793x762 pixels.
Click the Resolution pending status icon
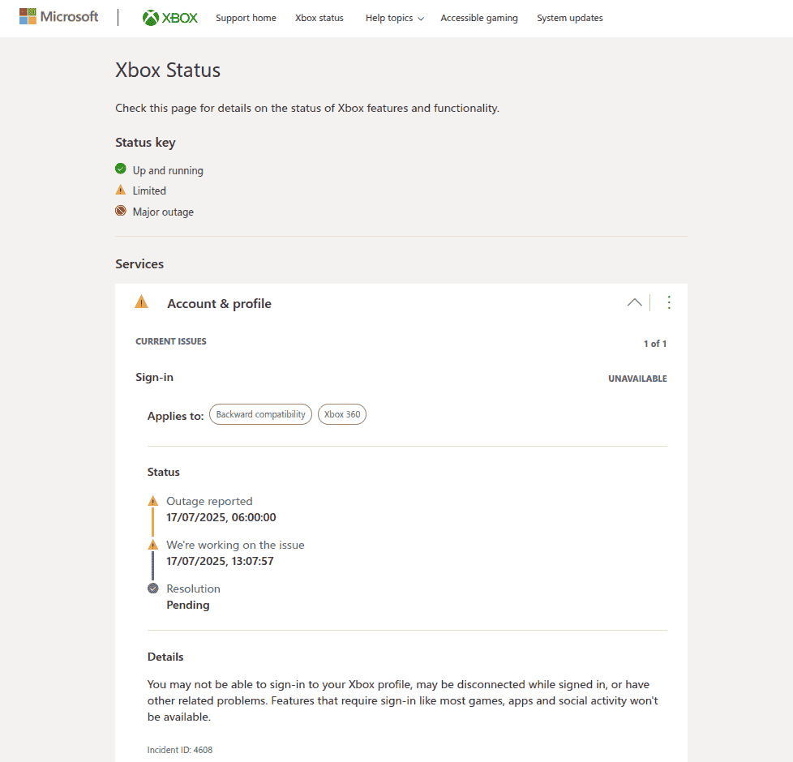pos(152,589)
